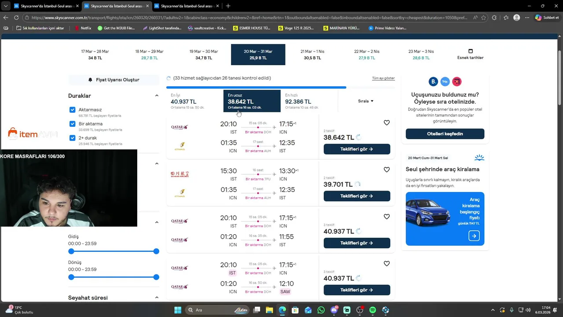The image size is (563, 317).
Task: Toggle the 2+ durak checkbox
Action: click(73, 138)
